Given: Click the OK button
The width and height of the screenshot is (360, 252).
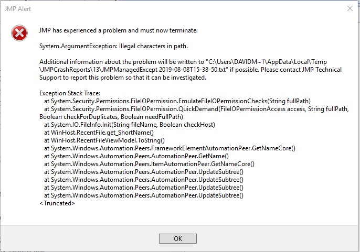Looking at the screenshot, I should pyautogui.click(x=177, y=238).
